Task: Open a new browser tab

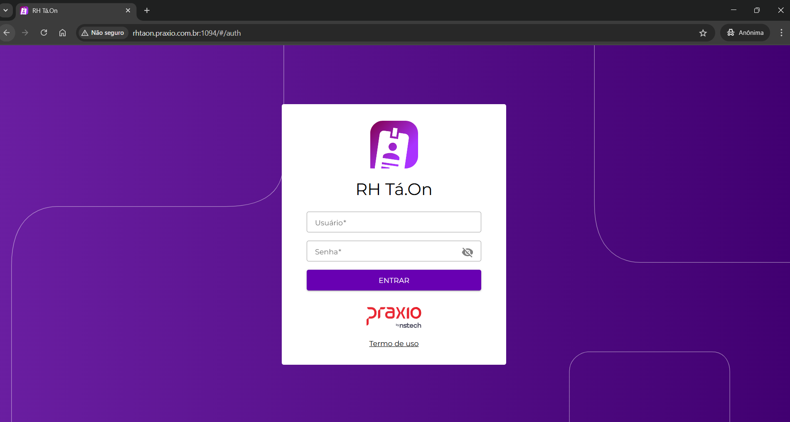Action: (147, 11)
